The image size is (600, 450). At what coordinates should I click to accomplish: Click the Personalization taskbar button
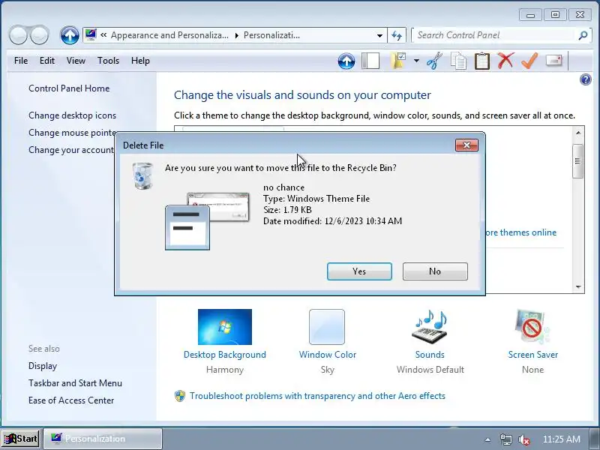tap(103, 439)
